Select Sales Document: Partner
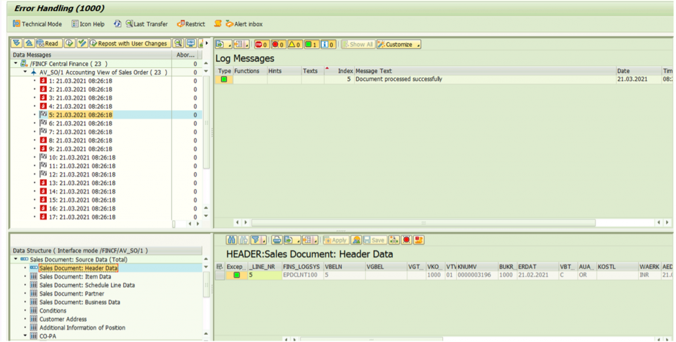Screen dimensions: 676x342 tap(71, 293)
